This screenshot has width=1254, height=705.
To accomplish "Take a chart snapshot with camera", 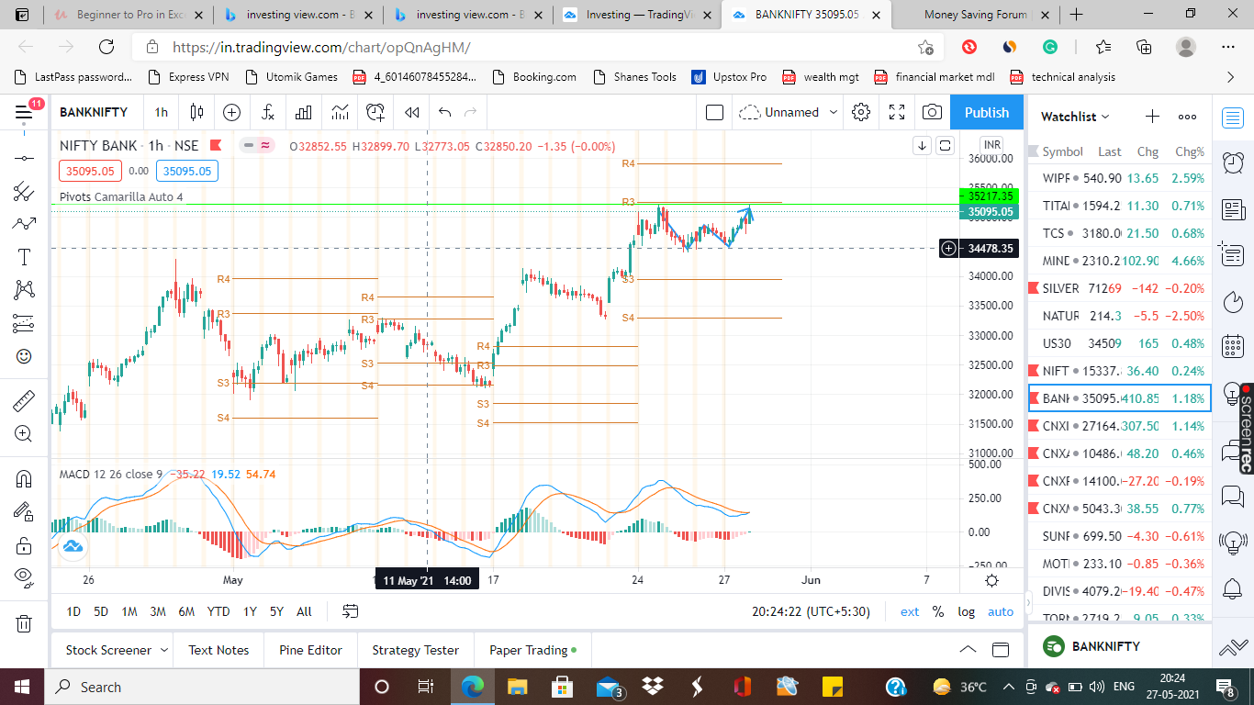I will [x=932, y=112].
